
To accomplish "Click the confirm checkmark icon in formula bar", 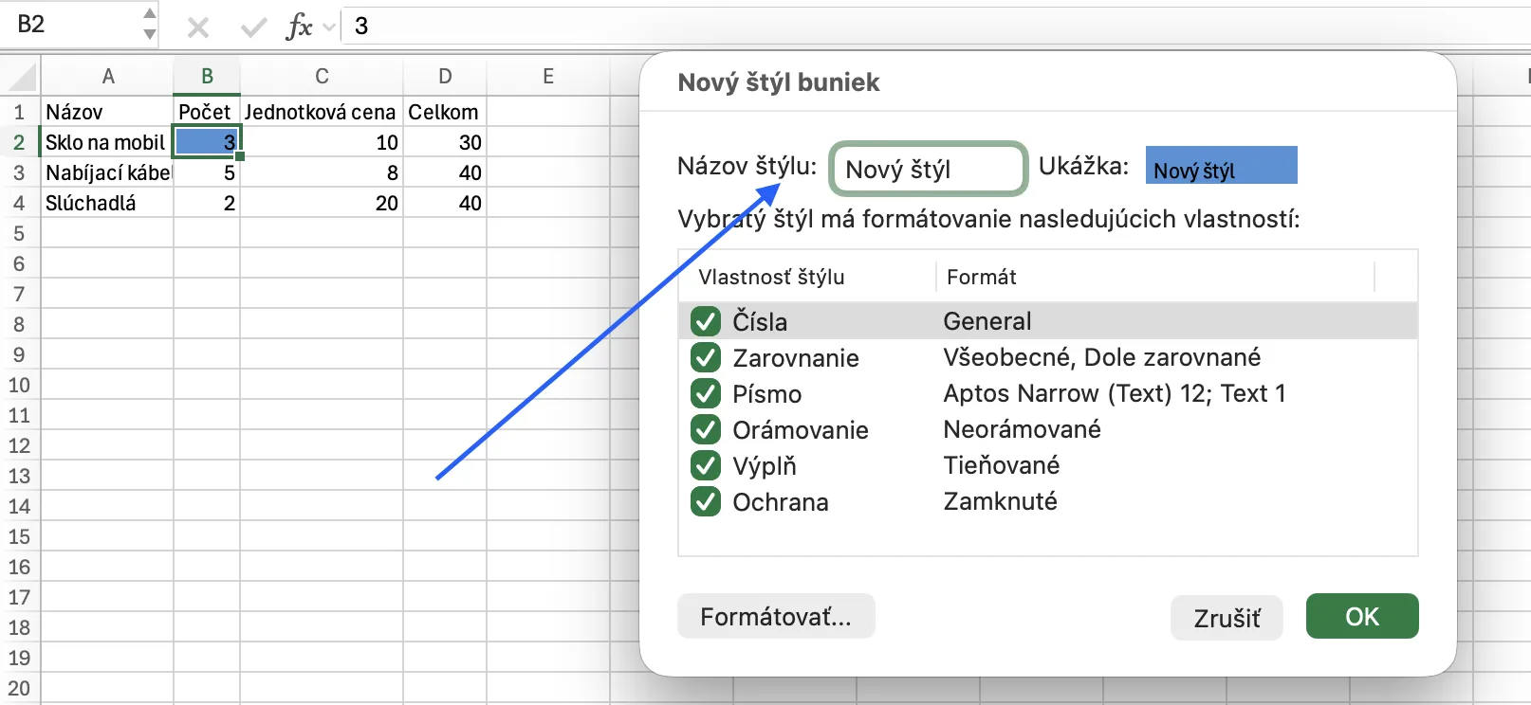I will [x=253, y=27].
